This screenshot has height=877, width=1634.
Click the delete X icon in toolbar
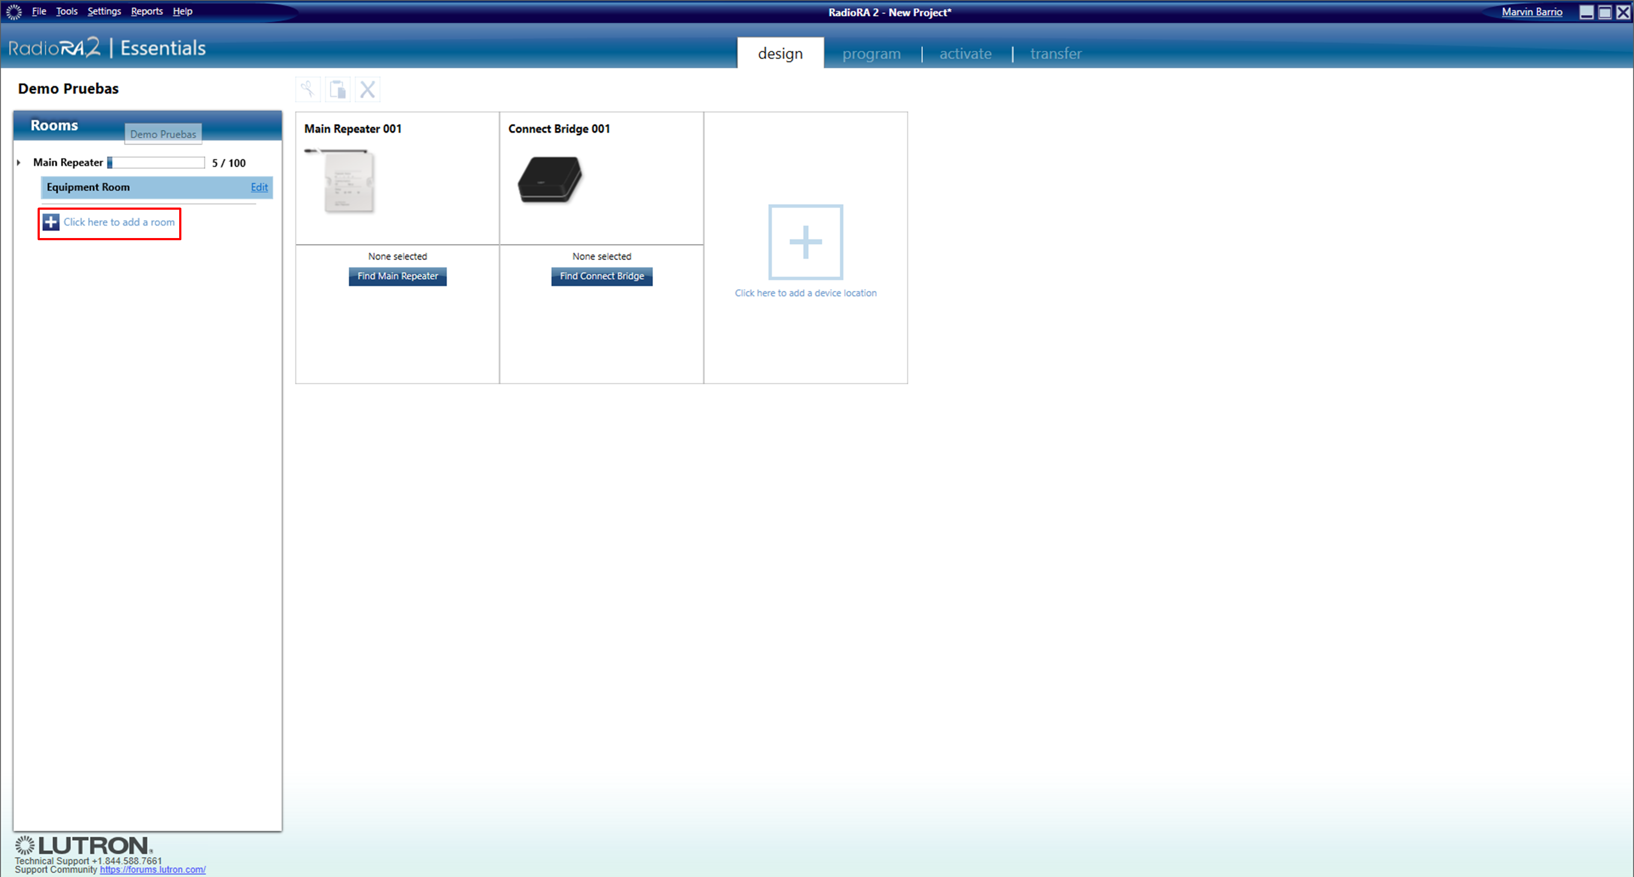point(368,89)
